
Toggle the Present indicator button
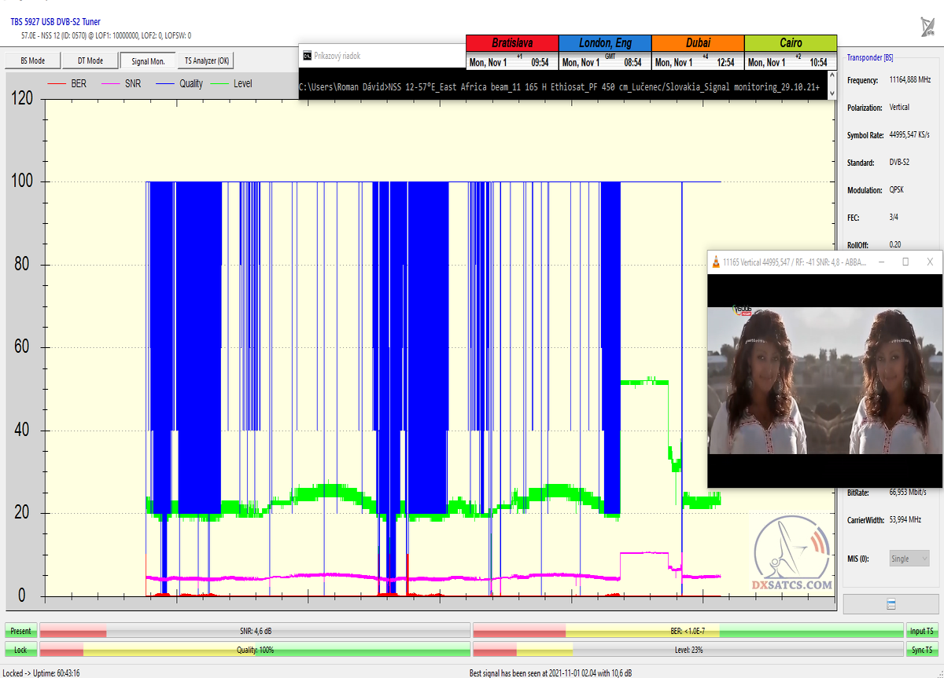tap(21, 631)
